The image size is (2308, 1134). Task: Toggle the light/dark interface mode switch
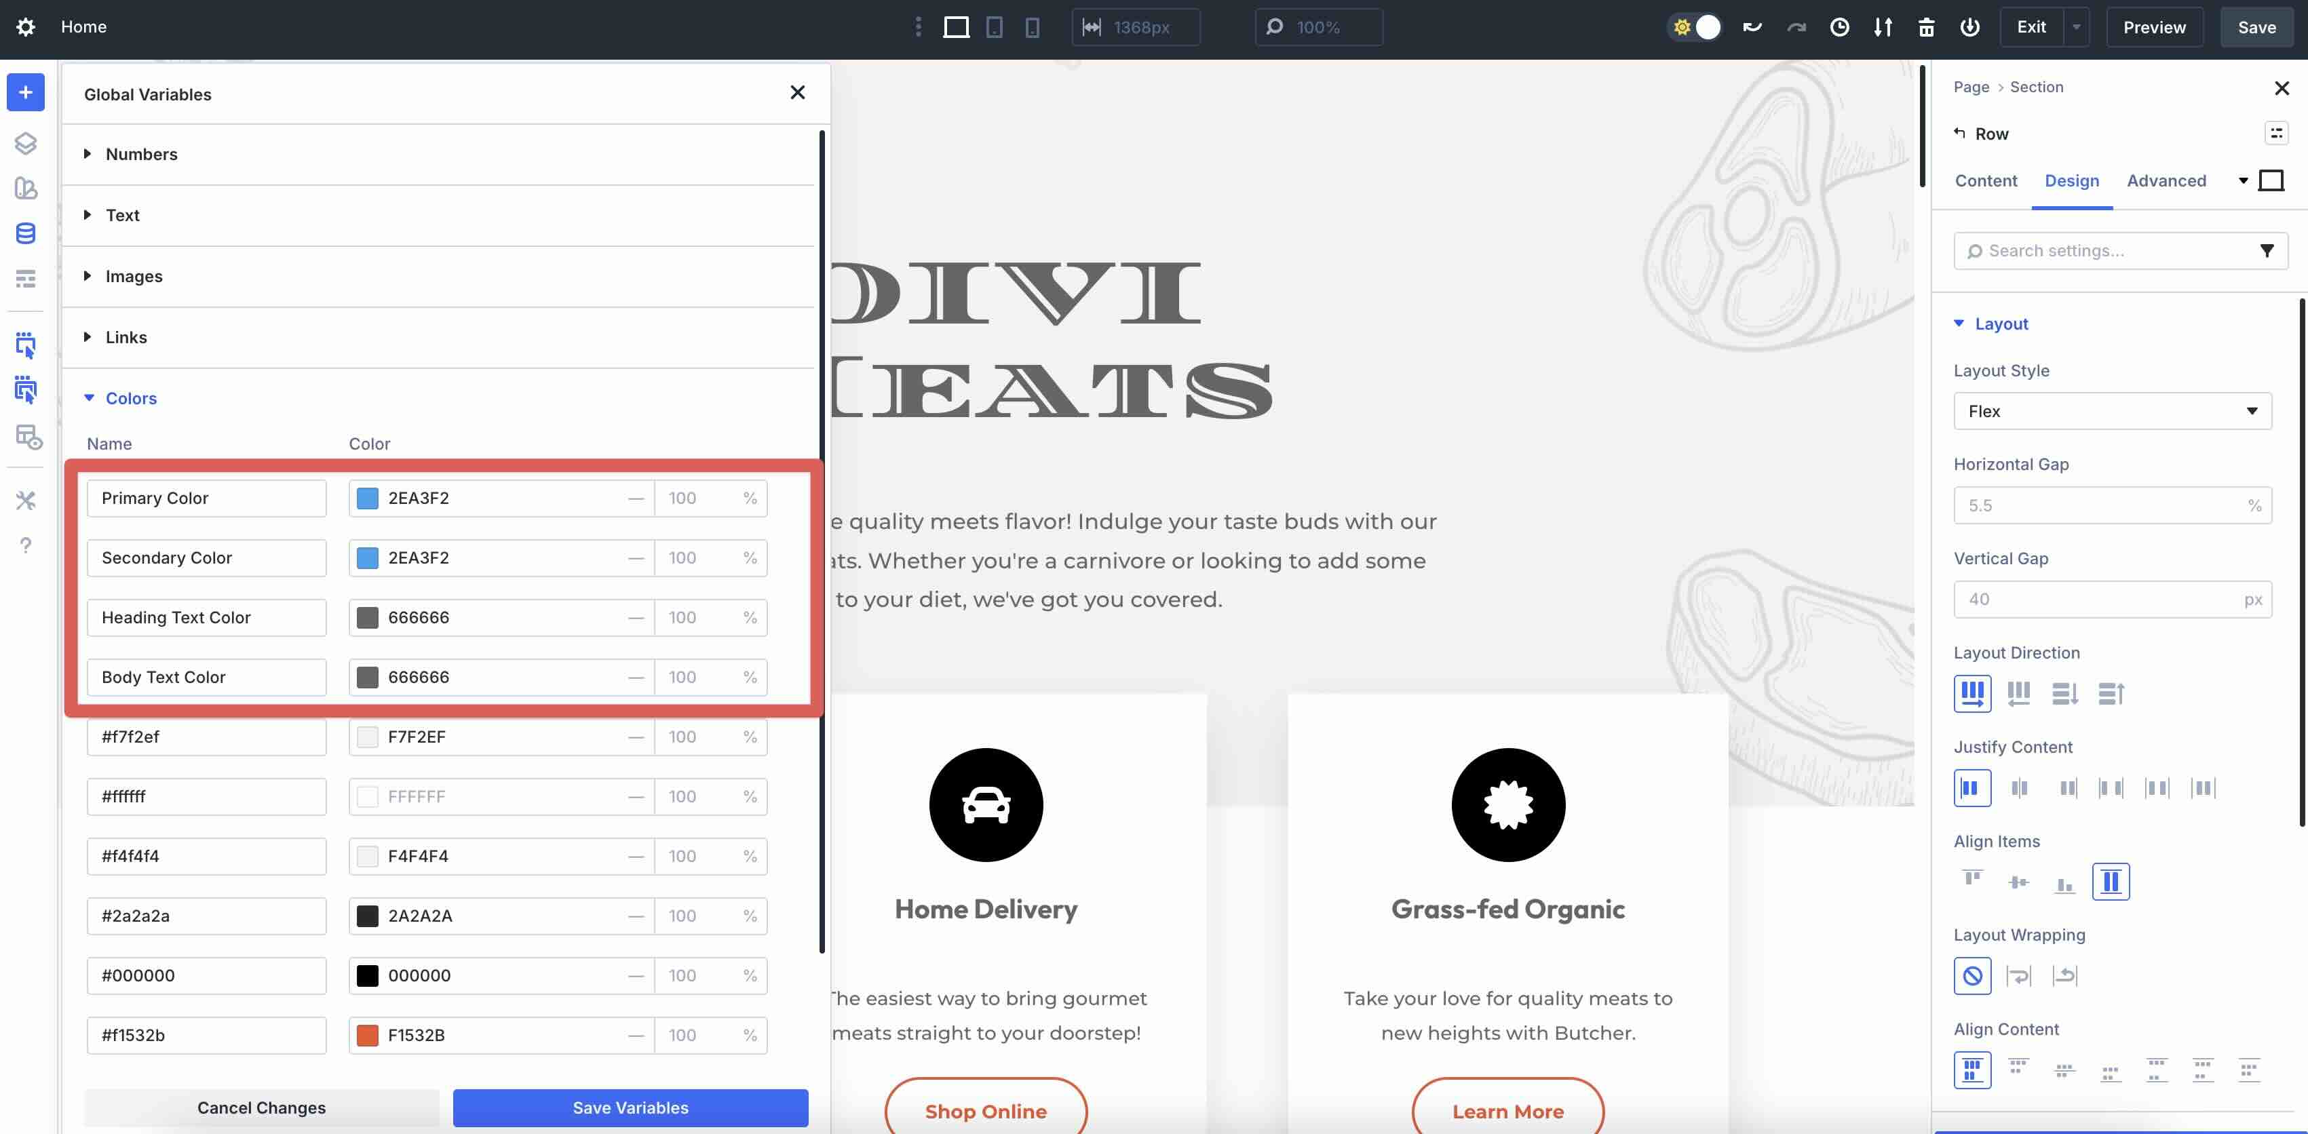1694,27
